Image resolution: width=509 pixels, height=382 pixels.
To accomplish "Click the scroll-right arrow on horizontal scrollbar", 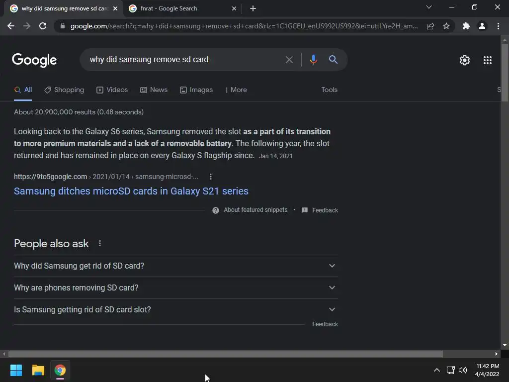I will click(497, 354).
